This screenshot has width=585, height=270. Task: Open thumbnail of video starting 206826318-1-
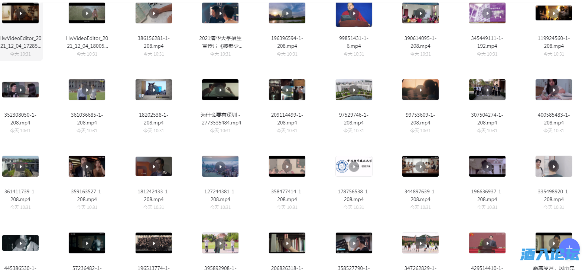pos(287,243)
